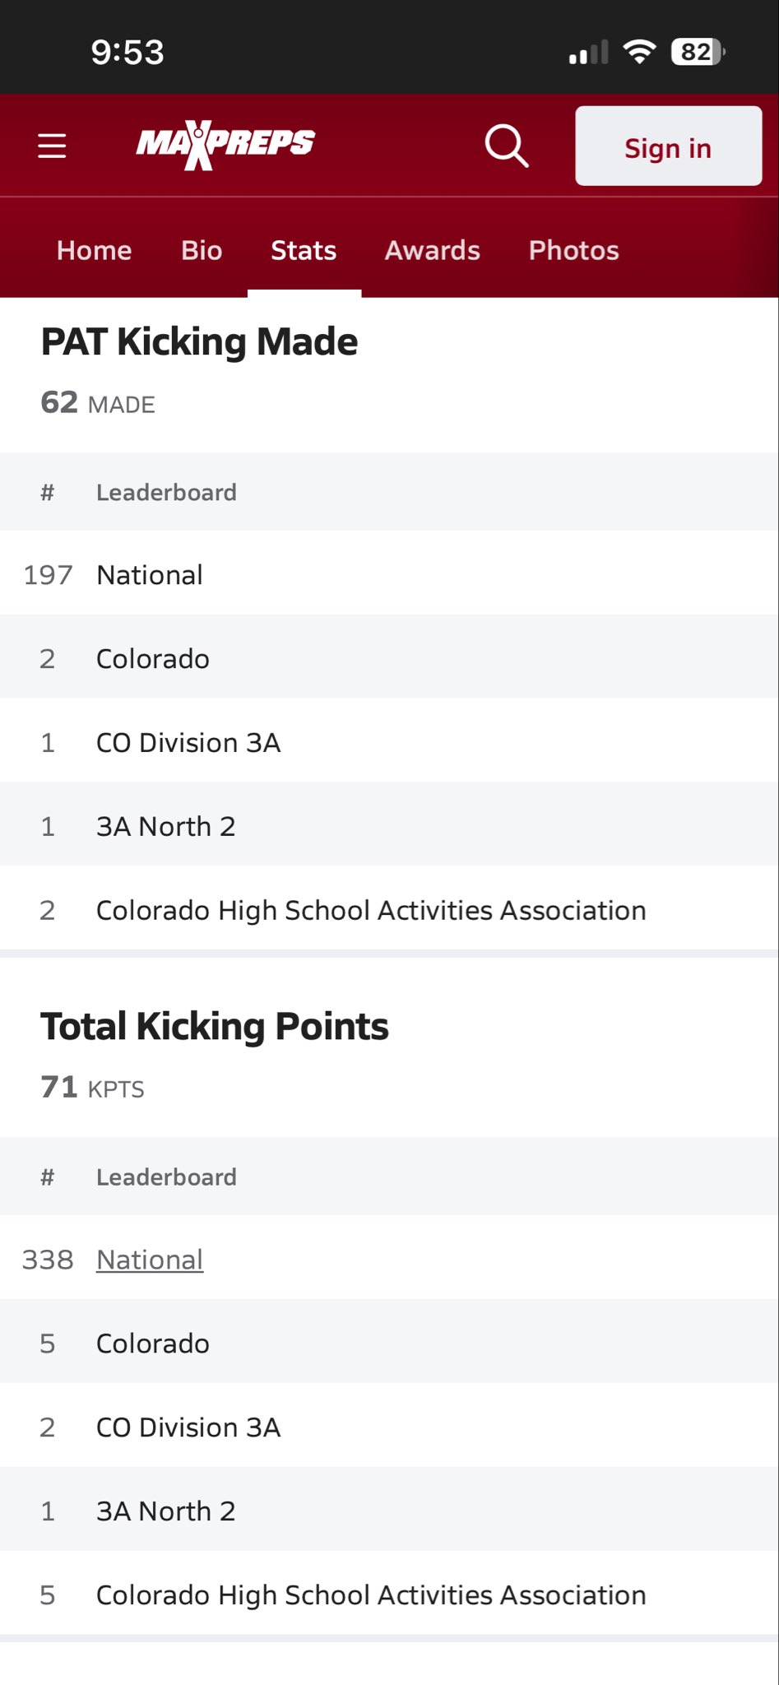
Task: Open CHSAA leaderboard under Total Kicking Points
Action: click(371, 1595)
